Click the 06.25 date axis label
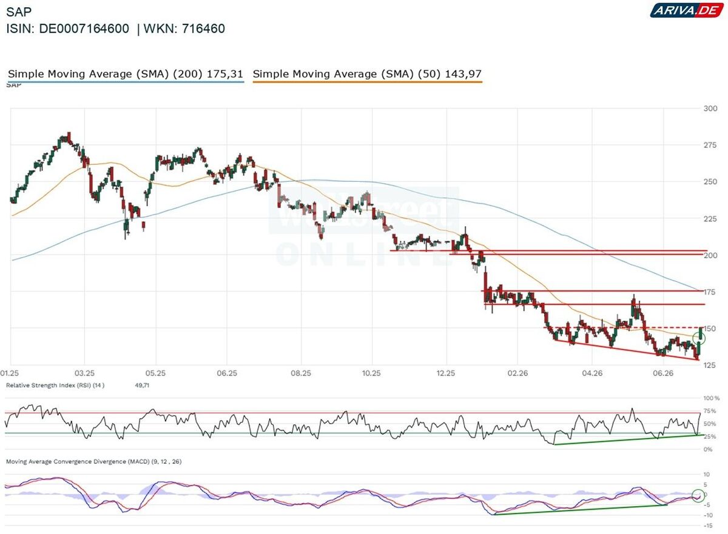728x534 pixels. point(226,373)
